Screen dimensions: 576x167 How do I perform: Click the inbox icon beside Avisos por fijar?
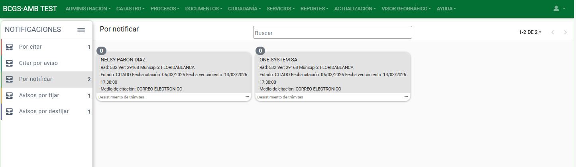pyautogui.click(x=10, y=96)
